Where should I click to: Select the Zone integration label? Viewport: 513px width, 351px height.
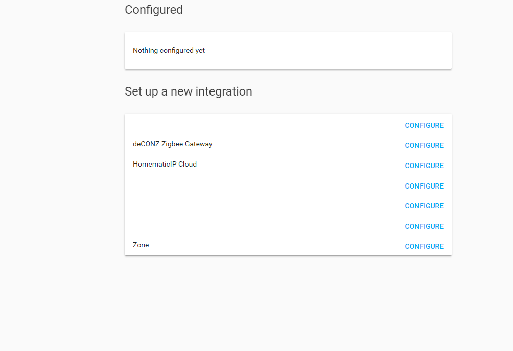tap(141, 245)
